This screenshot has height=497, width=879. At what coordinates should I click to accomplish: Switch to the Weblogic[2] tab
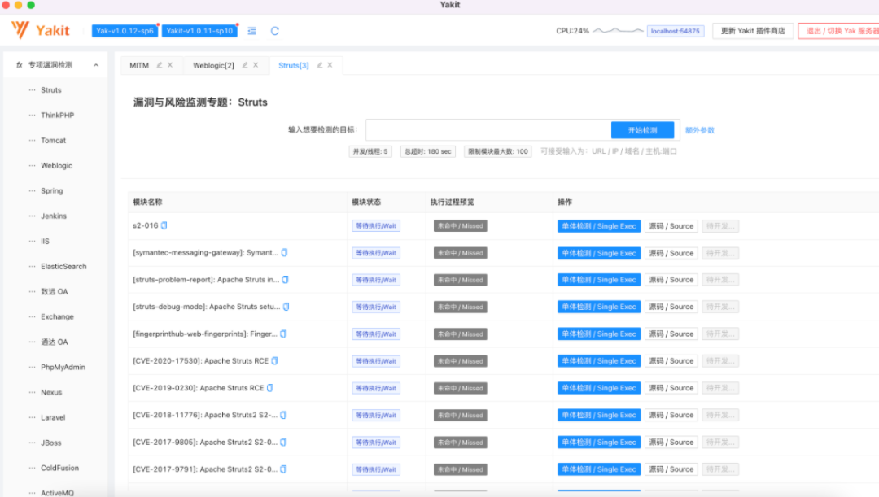[213, 66]
